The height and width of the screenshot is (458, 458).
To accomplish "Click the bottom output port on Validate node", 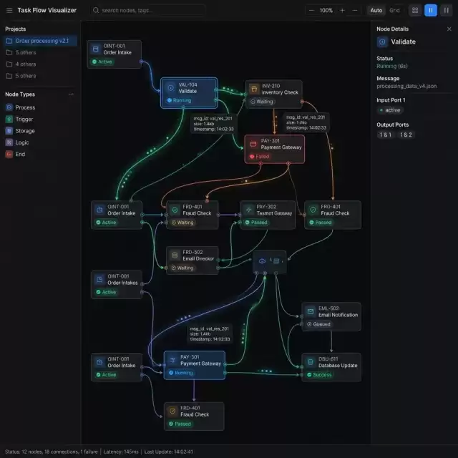I will point(183,107).
